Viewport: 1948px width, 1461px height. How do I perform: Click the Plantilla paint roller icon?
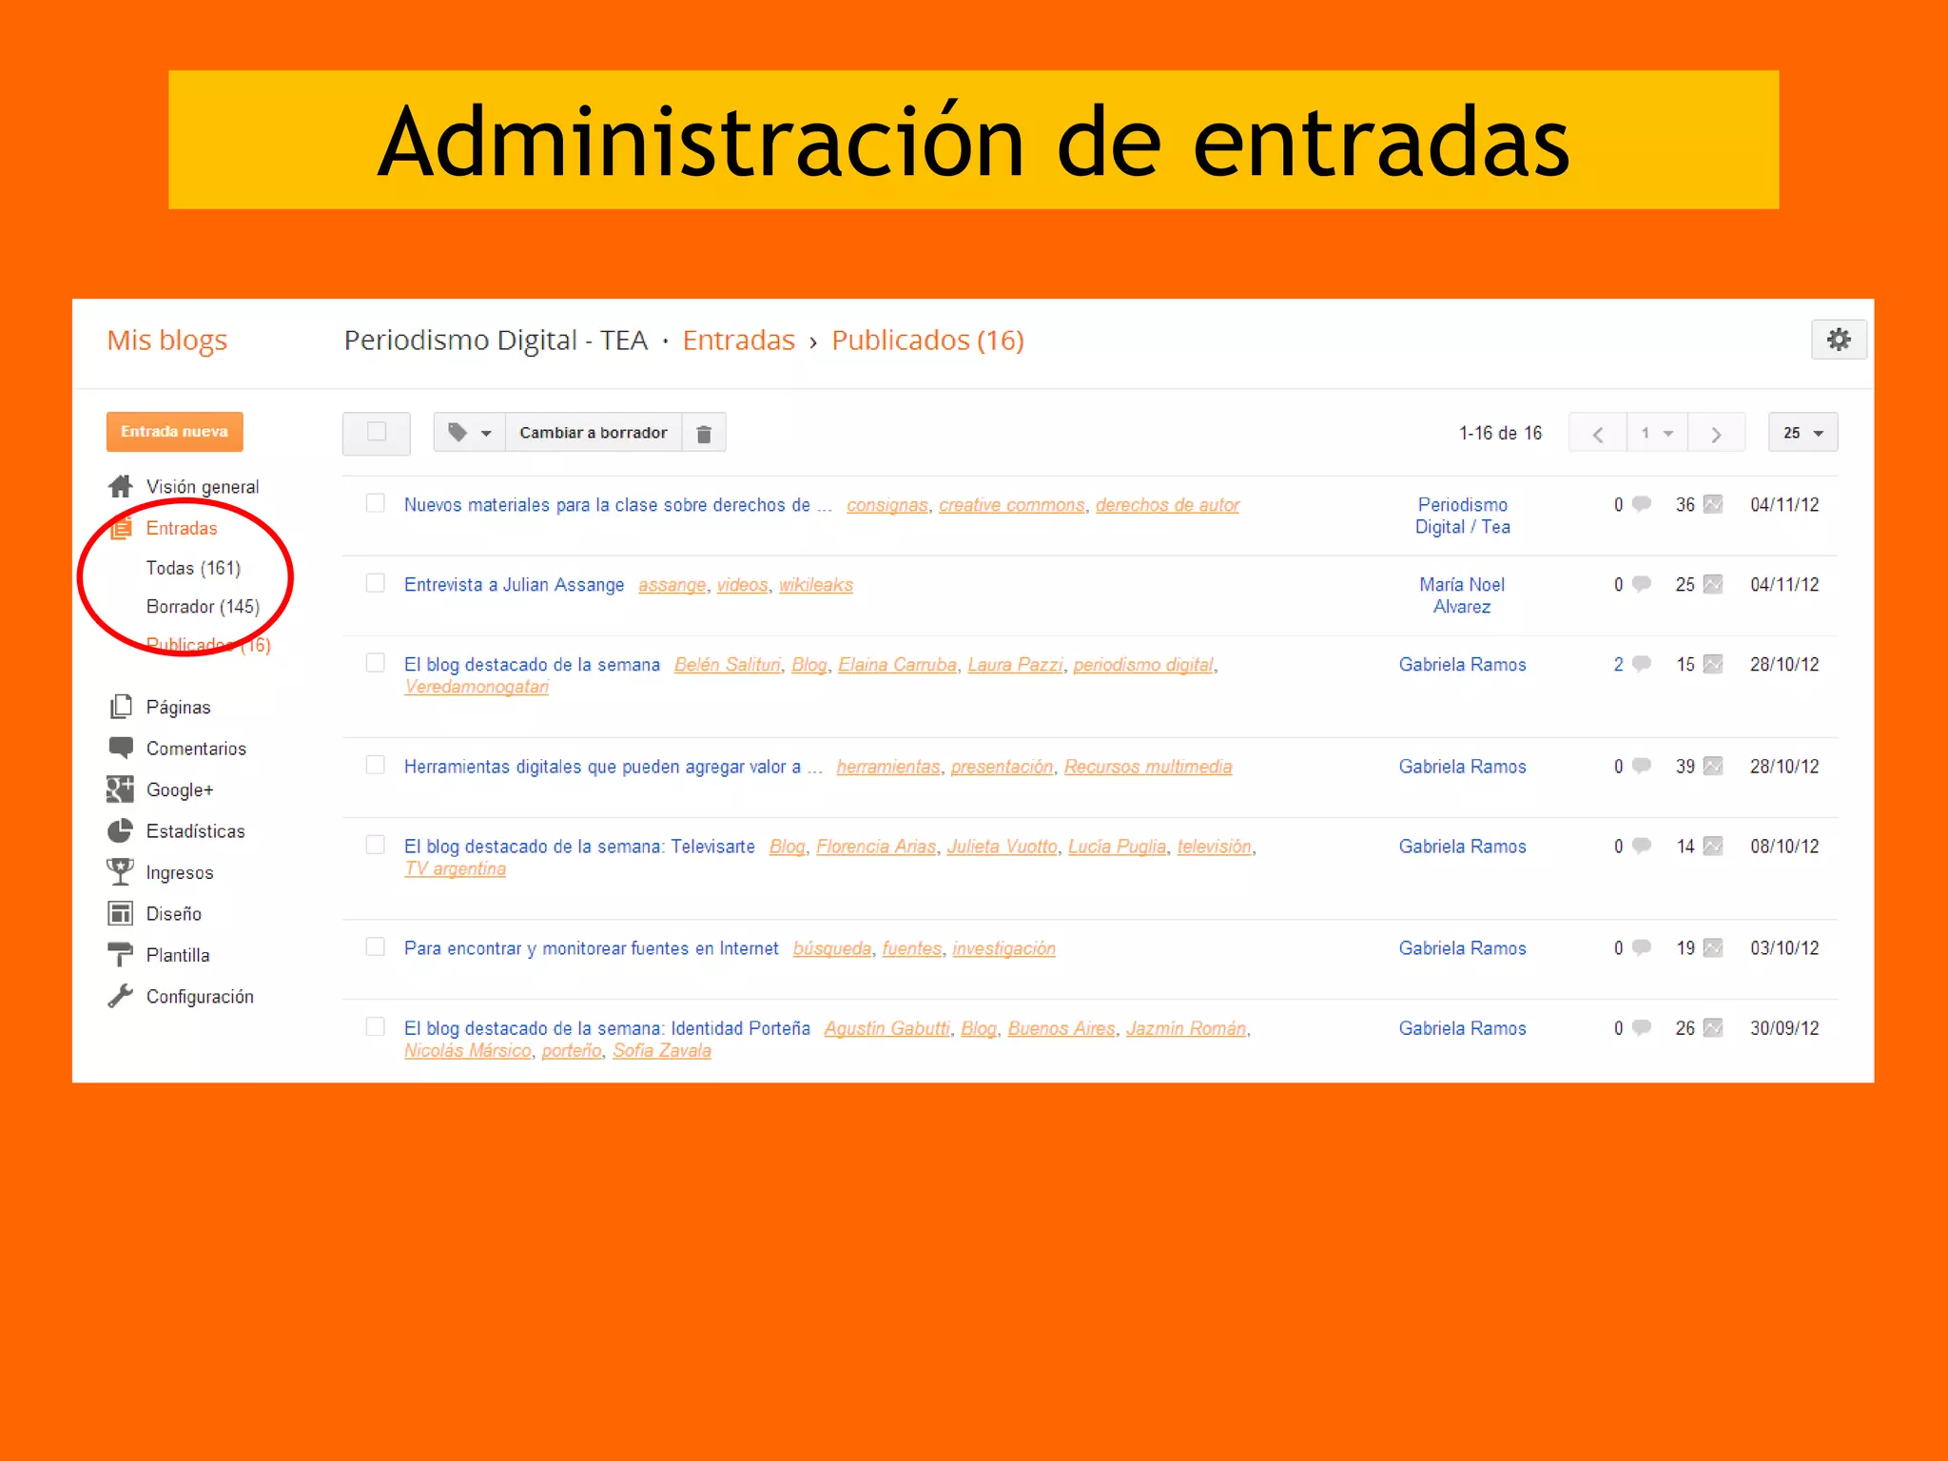(x=121, y=954)
